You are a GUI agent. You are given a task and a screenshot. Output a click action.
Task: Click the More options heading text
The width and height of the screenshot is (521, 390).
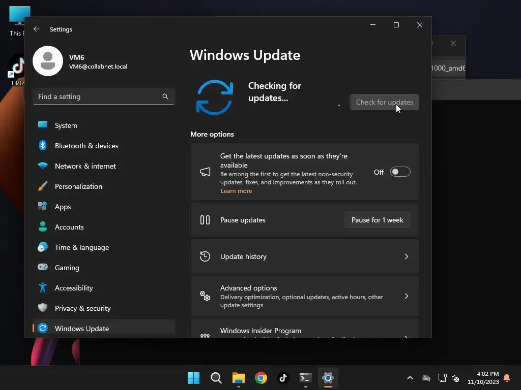click(x=212, y=134)
